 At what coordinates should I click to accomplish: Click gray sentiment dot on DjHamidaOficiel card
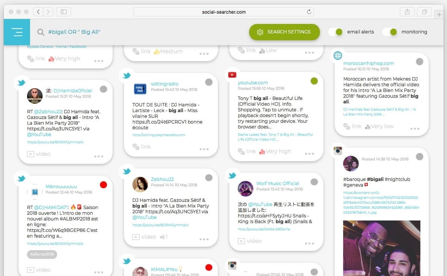[103, 89]
